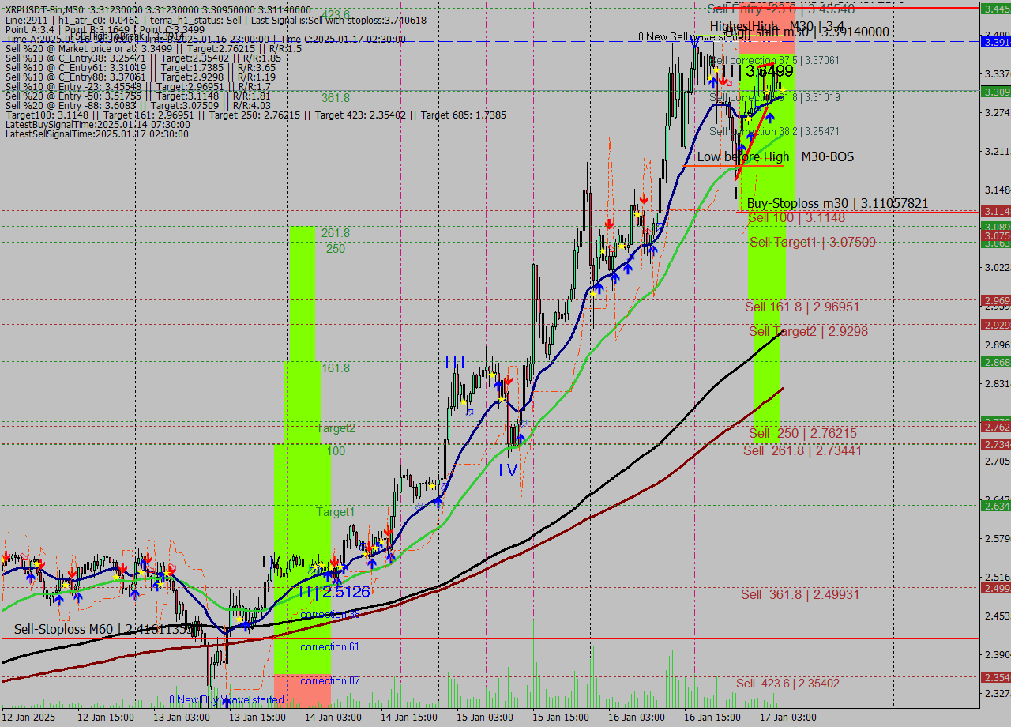The width and height of the screenshot is (1011, 727).
Task: Click the green '261.8' Fibonacci label
Action: click(x=335, y=233)
